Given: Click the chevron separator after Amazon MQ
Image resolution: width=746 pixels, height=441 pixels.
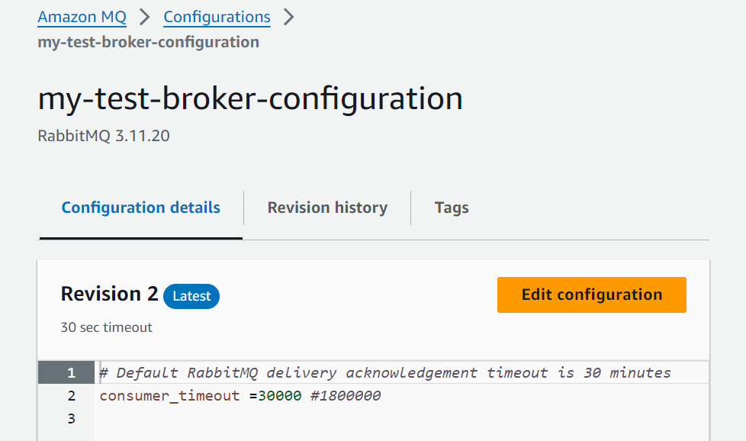Looking at the screenshot, I should [145, 17].
